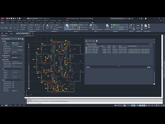
Task: Click the Ligne de repère button
Action: [58, 27]
